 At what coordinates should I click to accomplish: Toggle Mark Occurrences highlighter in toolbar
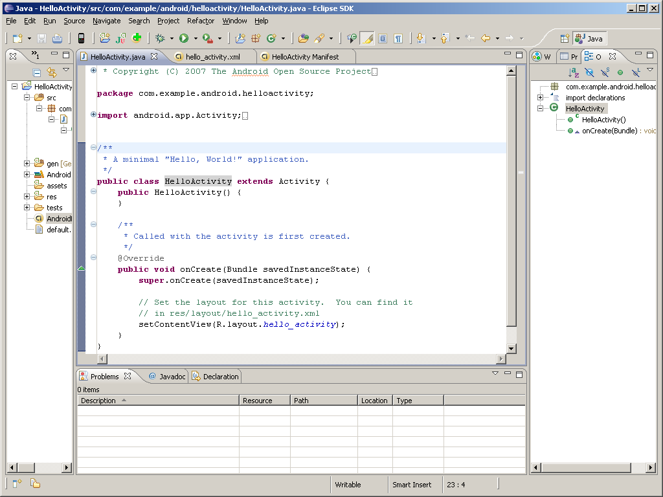click(x=367, y=39)
